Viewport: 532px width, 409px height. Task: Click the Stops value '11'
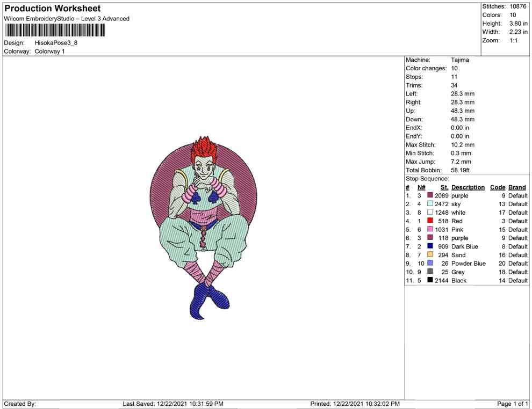[x=454, y=77]
